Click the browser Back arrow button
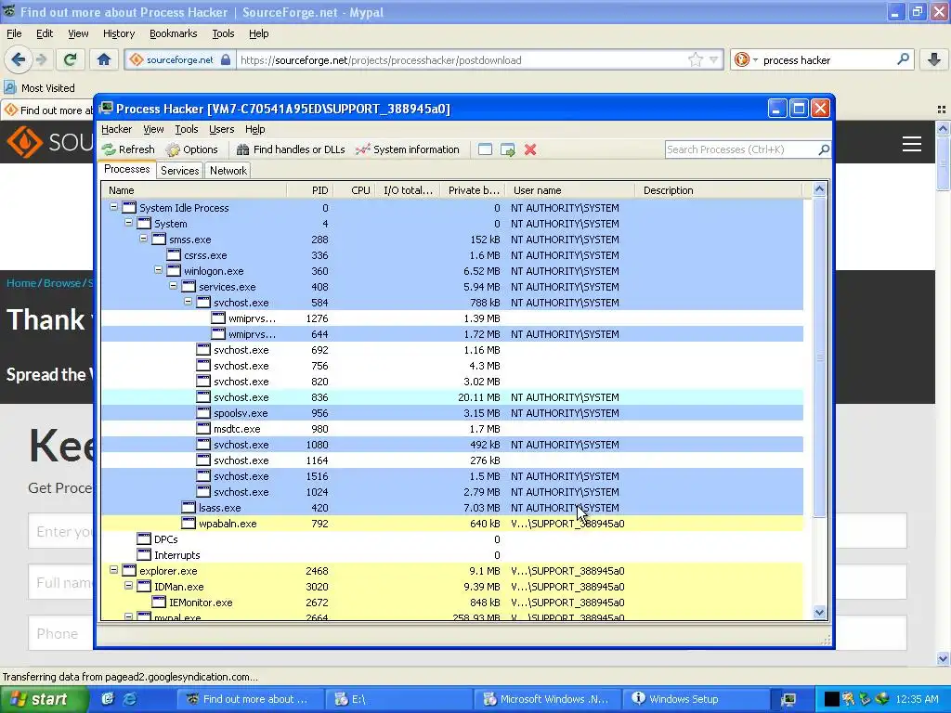 [x=19, y=59]
